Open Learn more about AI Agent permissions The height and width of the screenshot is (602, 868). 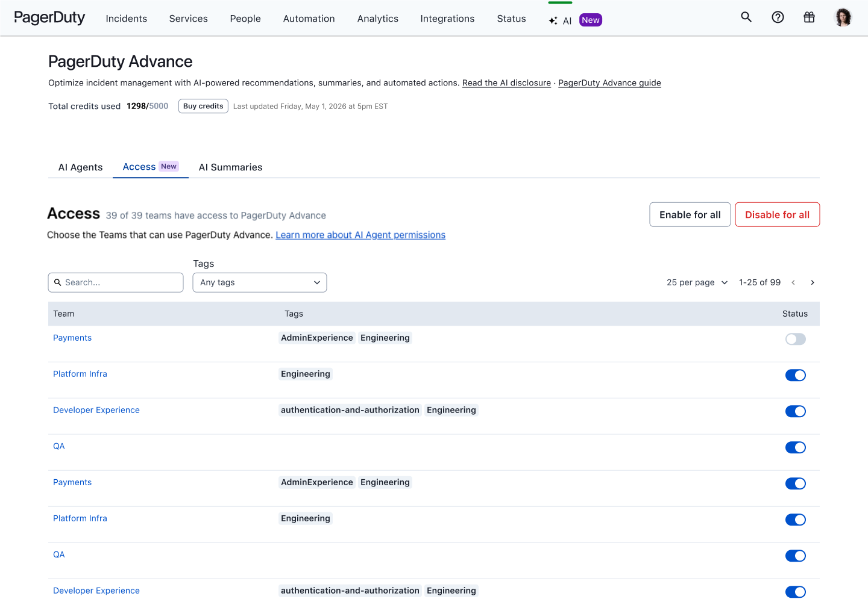tap(360, 235)
